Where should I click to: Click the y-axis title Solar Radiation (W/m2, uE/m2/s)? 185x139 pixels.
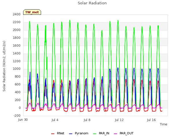[x=4, y=66]
